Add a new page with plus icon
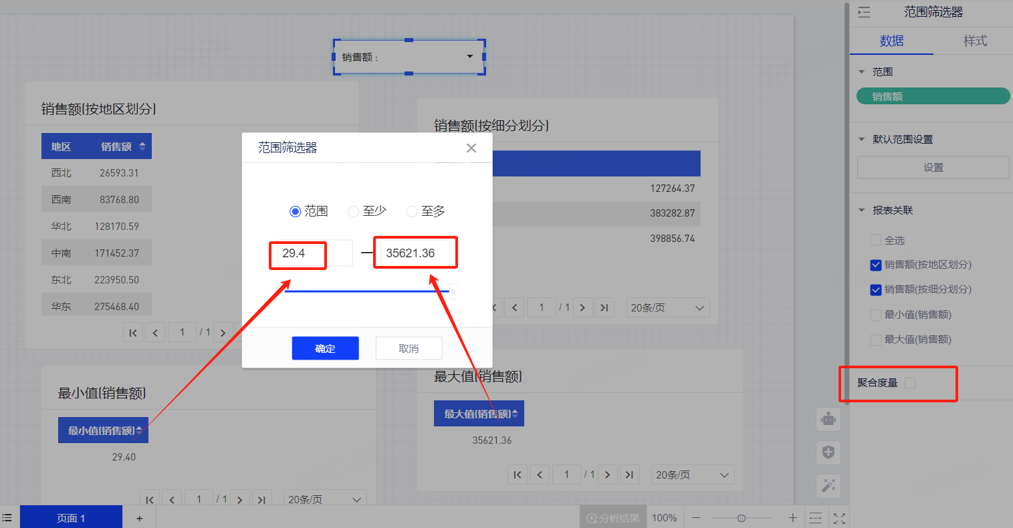 pyautogui.click(x=139, y=518)
